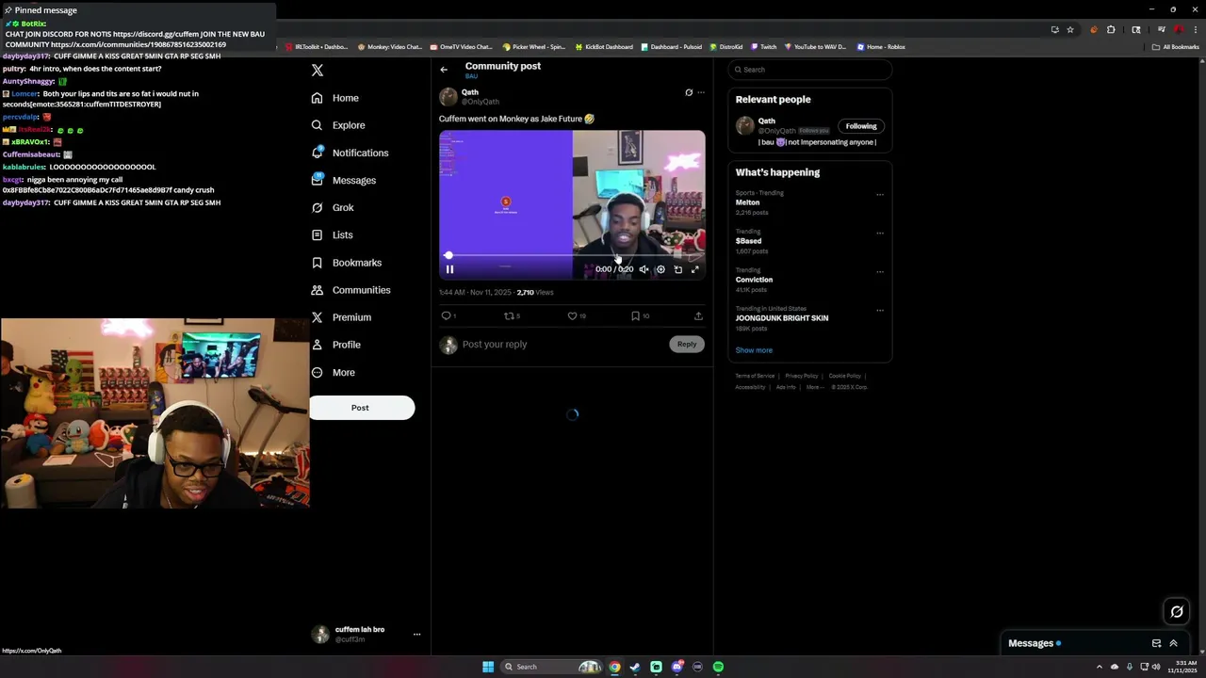Click the floating Grok button bottom right
The width and height of the screenshot is (1206, 678).
(1177, 612)
